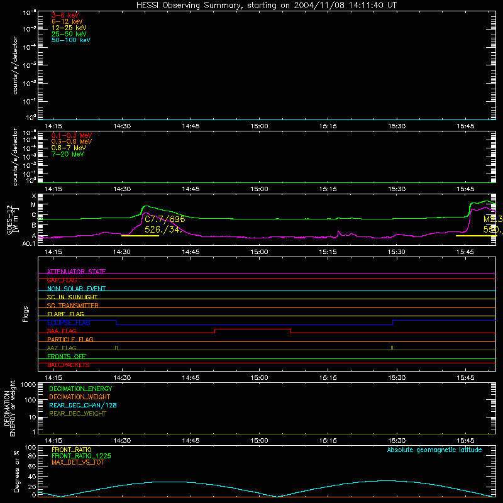The image size is (503, 503).
Task: Click the cyan latitude curve peak near 15:28
Action: (x=387, y=480)
